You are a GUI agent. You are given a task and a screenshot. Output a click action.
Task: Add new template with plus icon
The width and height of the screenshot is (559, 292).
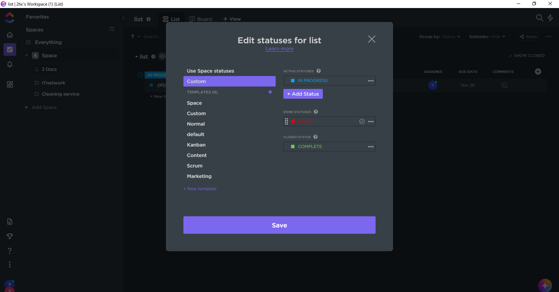(x=270, y=92)
